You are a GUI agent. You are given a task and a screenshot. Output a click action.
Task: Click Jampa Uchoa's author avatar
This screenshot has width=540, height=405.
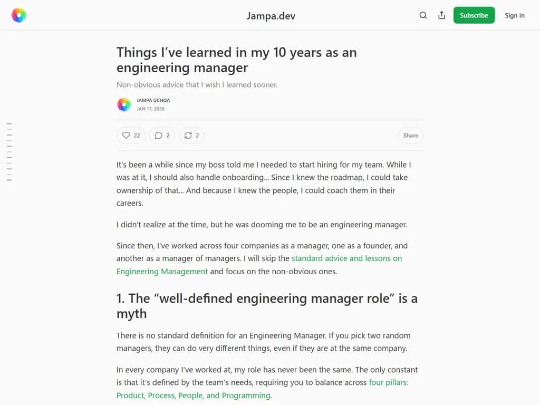[x=123, y=104]
